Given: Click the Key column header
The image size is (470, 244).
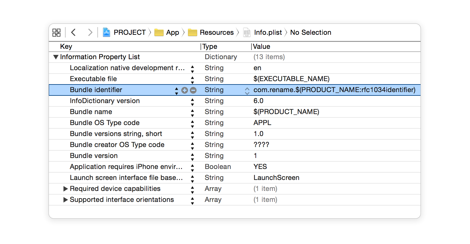Looking at the screenshot, I should 66,46.
